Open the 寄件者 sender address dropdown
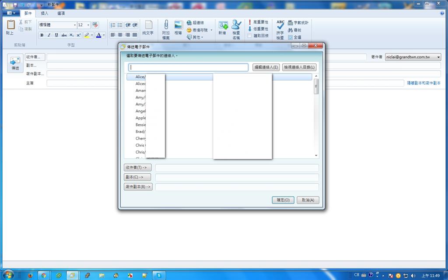The image size is (448, 280). point(438,57)
